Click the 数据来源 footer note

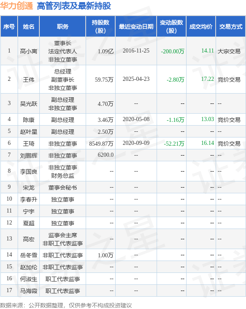[x=66, y=305]
